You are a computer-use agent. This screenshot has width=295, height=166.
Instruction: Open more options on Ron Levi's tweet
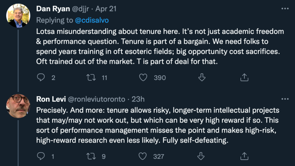[285, 99]
